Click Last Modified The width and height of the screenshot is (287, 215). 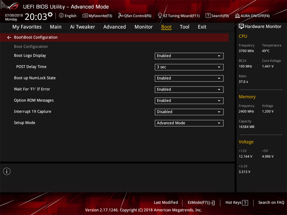(166, 203)
